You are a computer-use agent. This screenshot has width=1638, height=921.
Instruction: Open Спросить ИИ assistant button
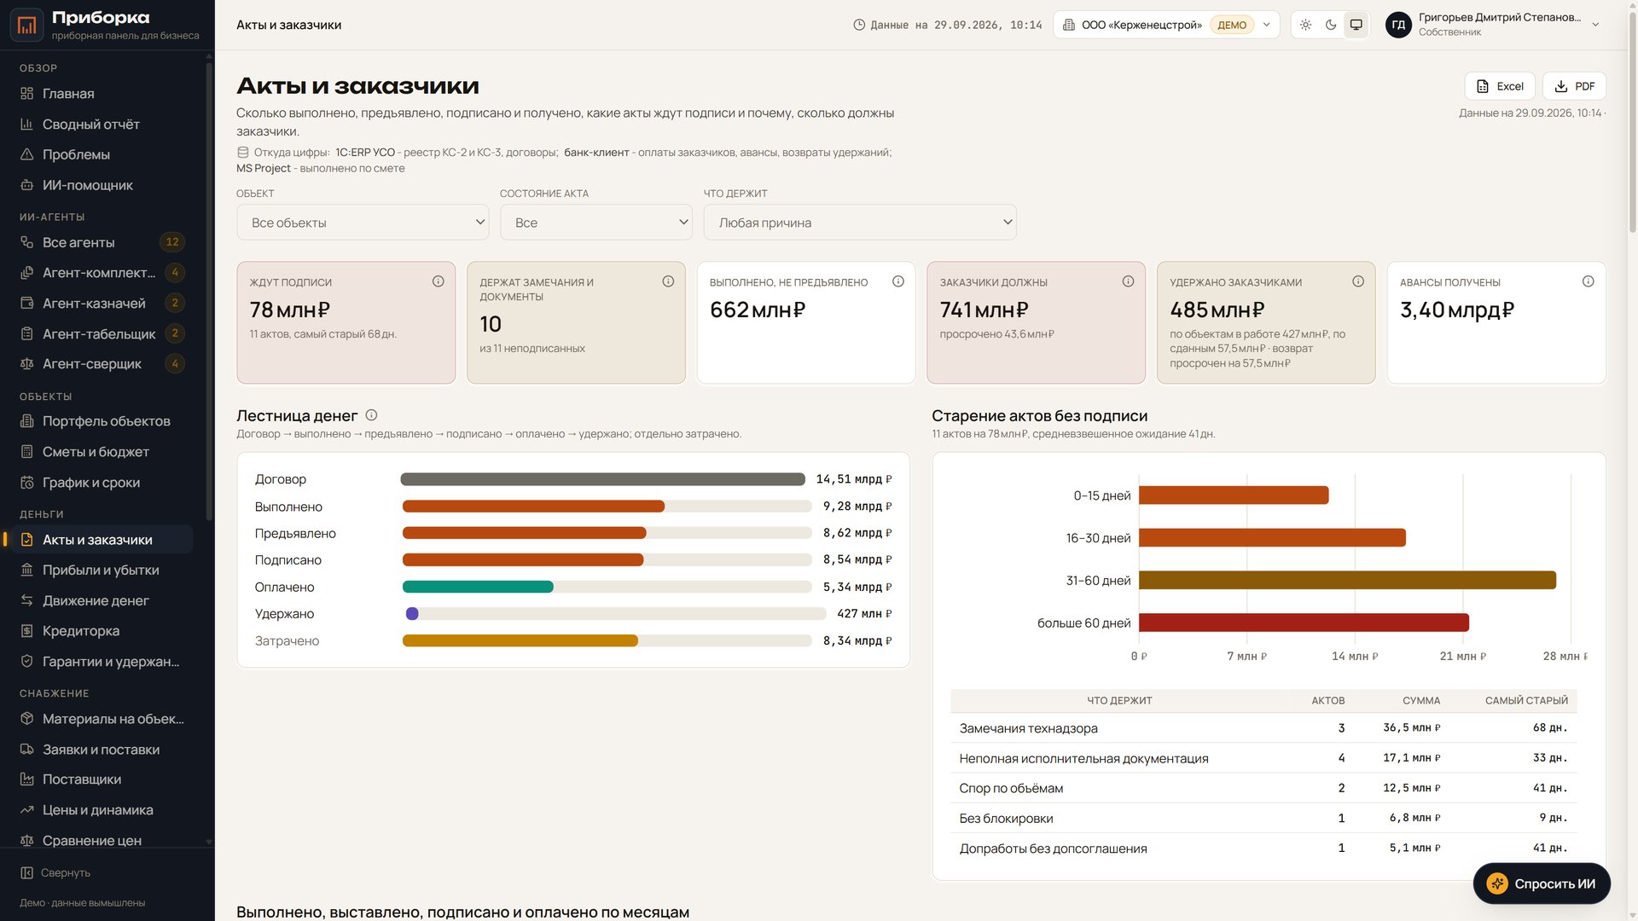[x=1542, y=883]
